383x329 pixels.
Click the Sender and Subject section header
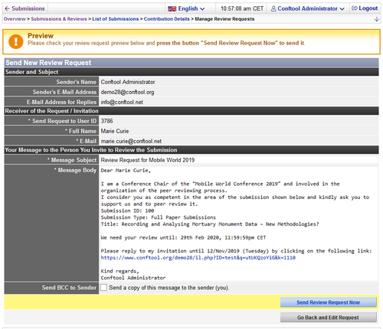(31, 72)
